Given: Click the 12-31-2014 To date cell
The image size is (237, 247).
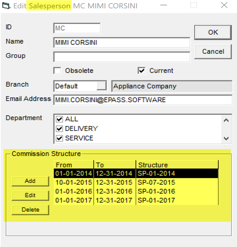Looking at the screenshot, I should [x=115, y=173].
